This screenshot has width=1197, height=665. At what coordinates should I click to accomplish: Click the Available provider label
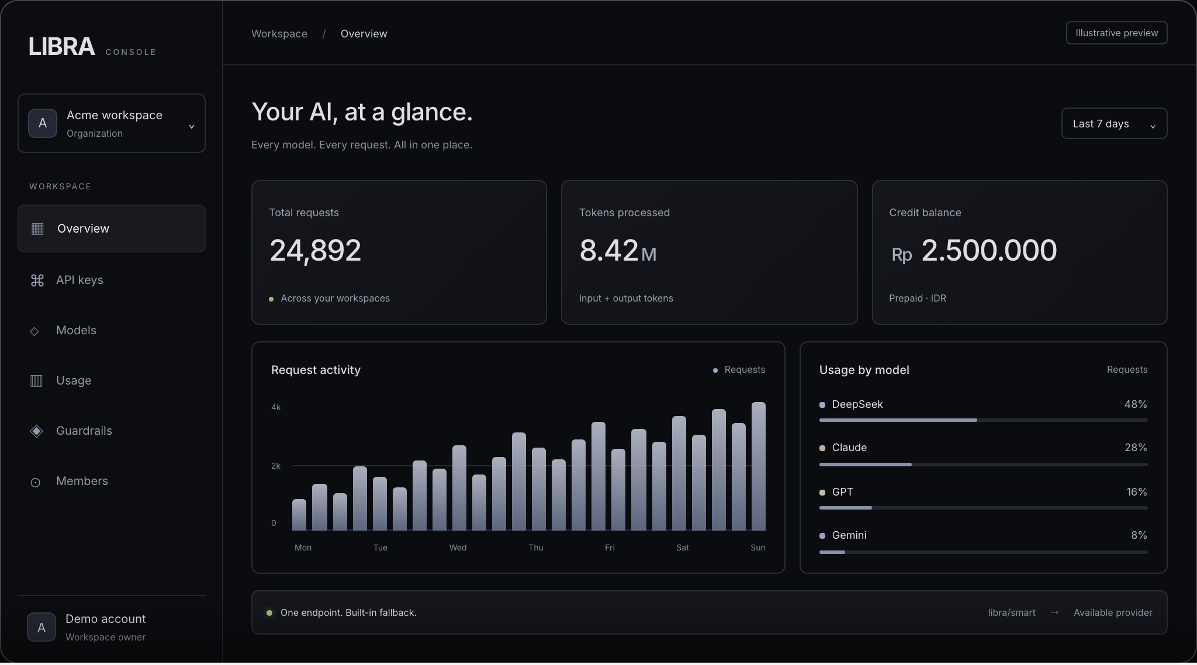1113,612
